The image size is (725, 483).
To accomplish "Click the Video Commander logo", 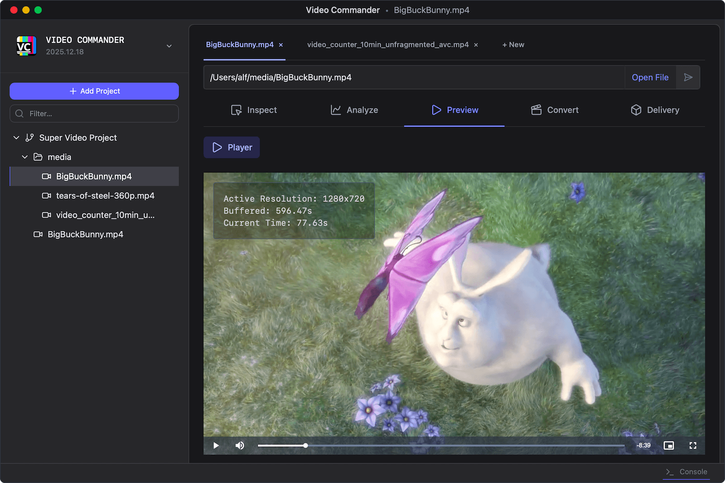I will tap(26, 45).
